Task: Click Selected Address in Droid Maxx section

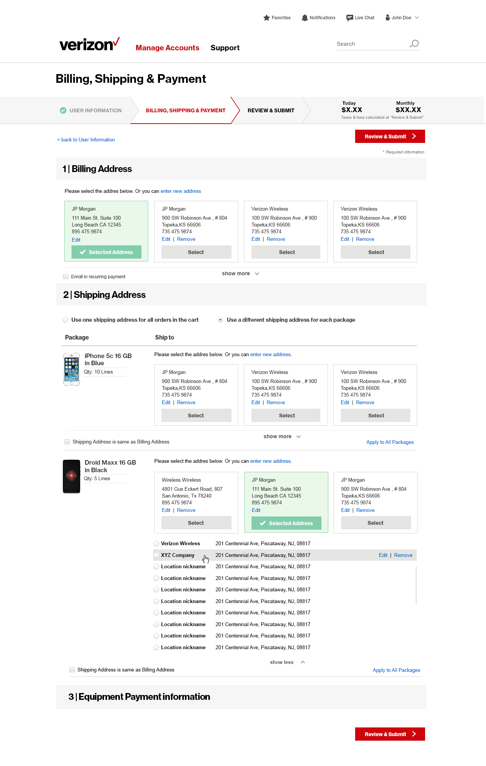Action: 287,523
